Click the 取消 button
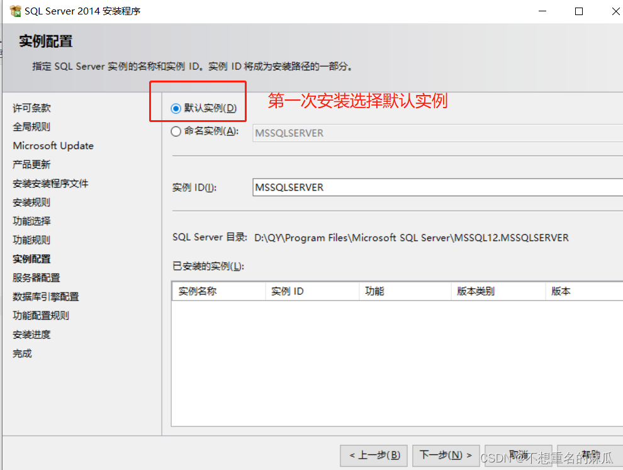Screen dimensions: 623x470 pyautogui.click(x=518, y=455)
